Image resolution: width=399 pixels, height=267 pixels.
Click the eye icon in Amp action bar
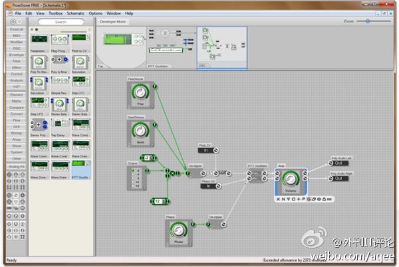point(319,199)
